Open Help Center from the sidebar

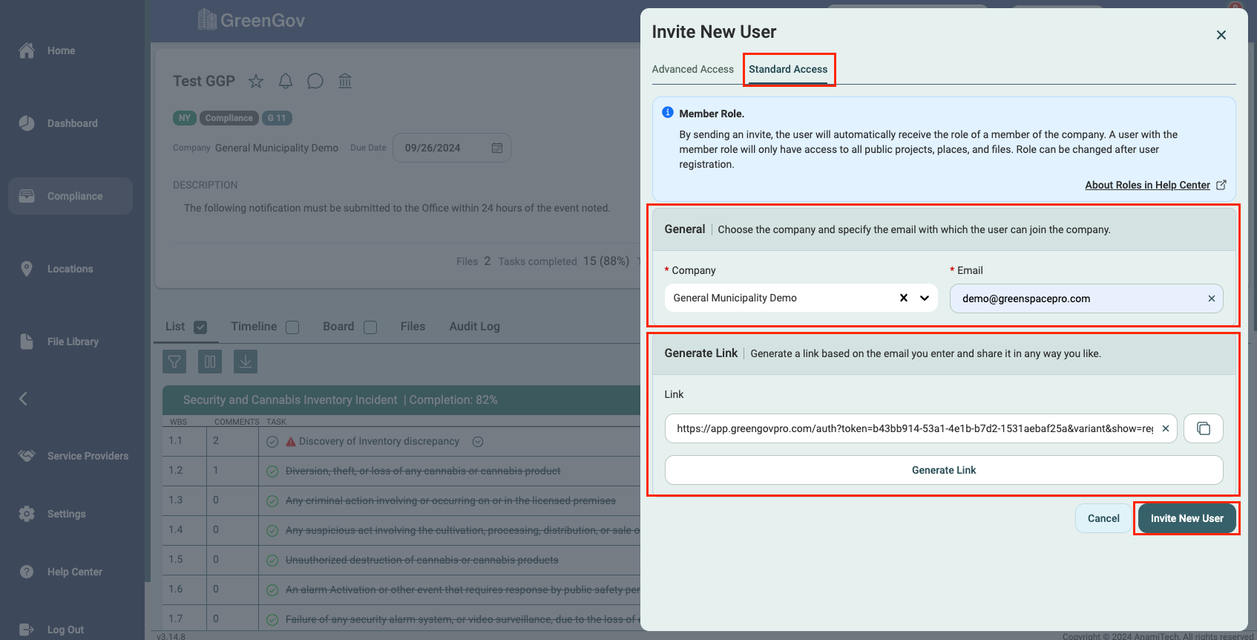(60, 572)
